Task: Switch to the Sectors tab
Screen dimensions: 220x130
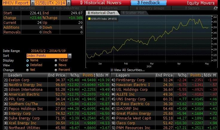Action: click(x=192, y=8)
